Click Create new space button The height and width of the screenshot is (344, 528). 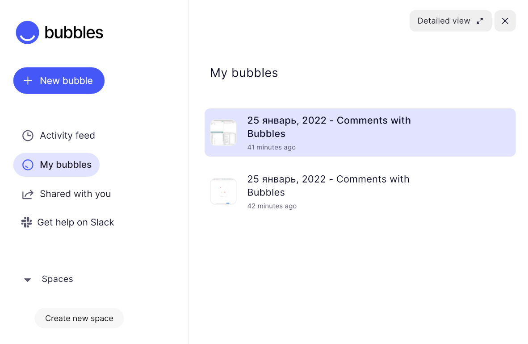(79, 318)
